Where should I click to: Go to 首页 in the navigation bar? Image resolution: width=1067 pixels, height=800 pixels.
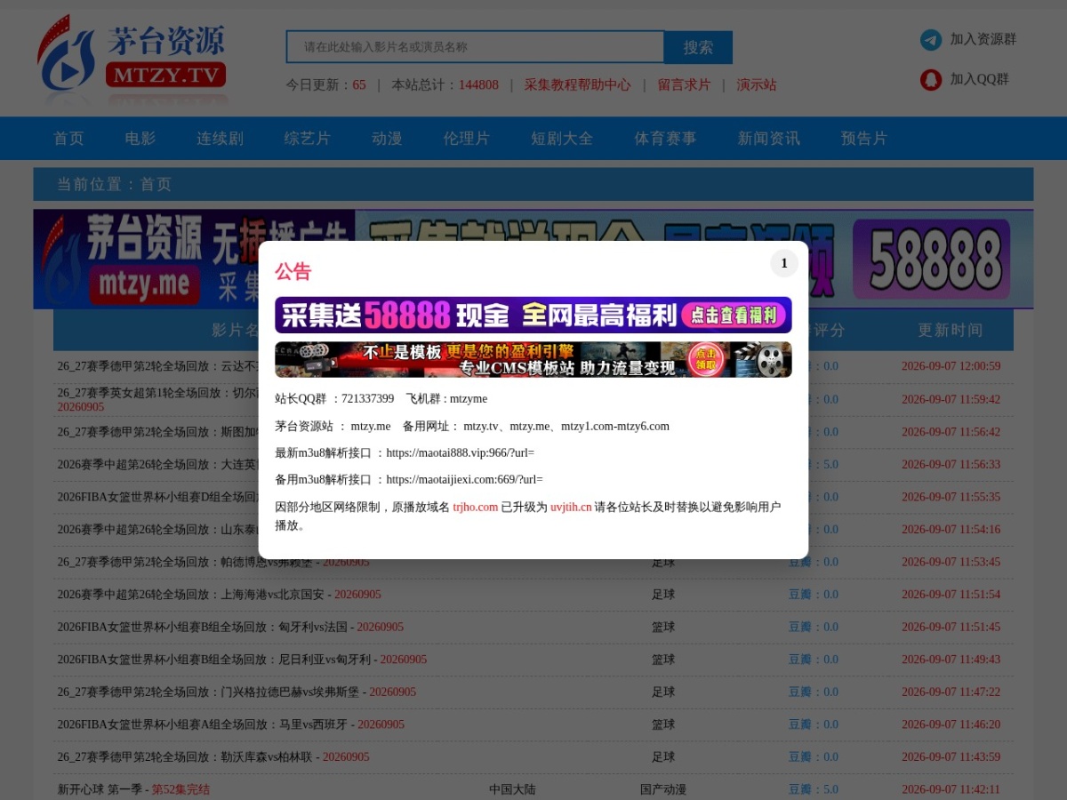[x=68, y=139]
